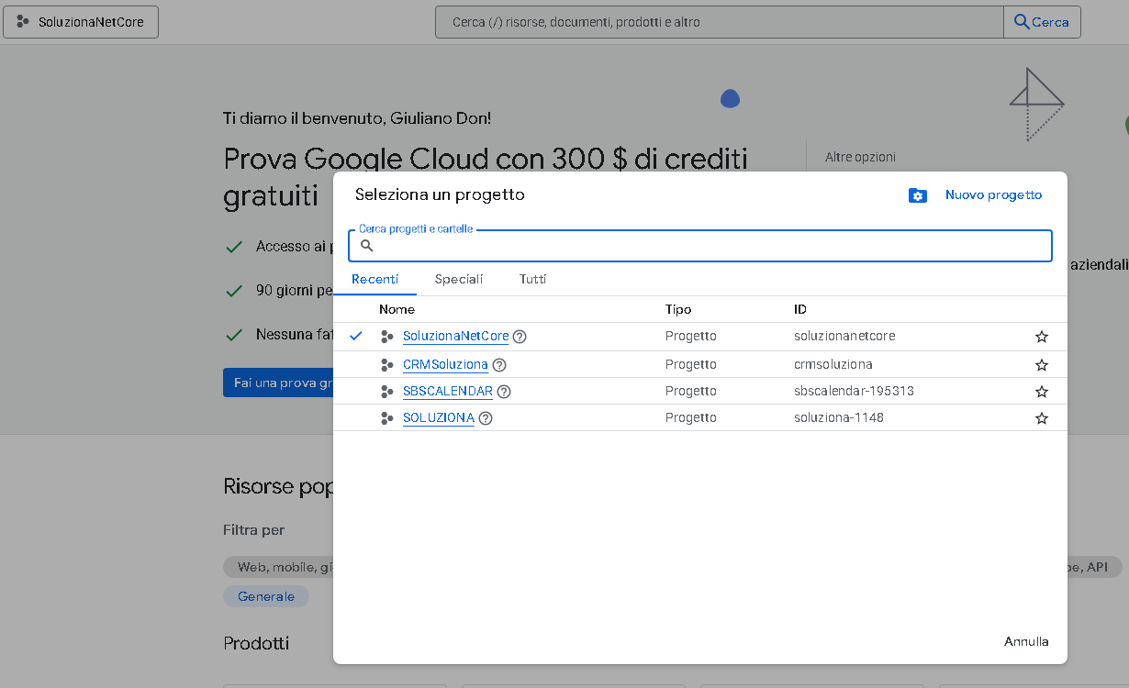
Task: Star the CRMSoluziona project
Action: tap(1041, 365)
